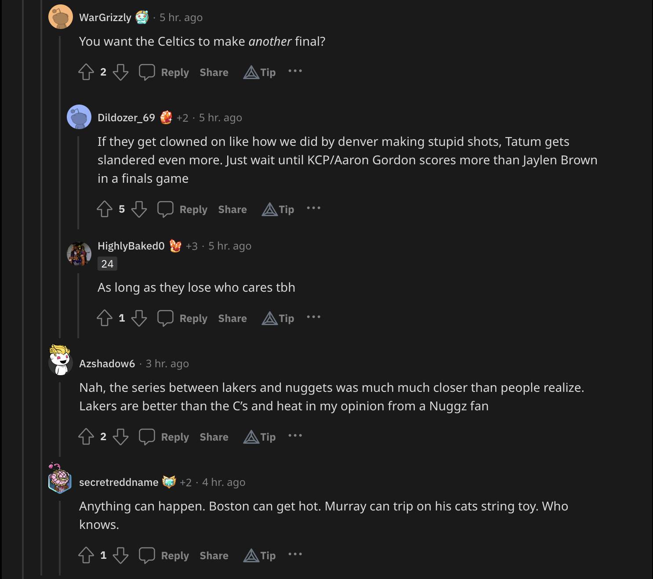653x579 pixels.
Task: Downvote secretreddname's comment
Action: tap(120, 555)
